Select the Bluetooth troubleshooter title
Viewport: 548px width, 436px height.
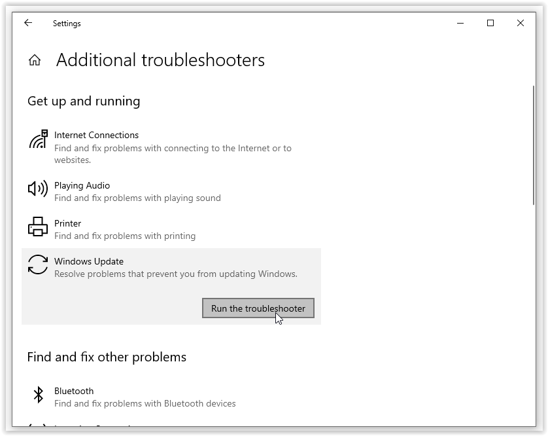[x=74, y=391]
